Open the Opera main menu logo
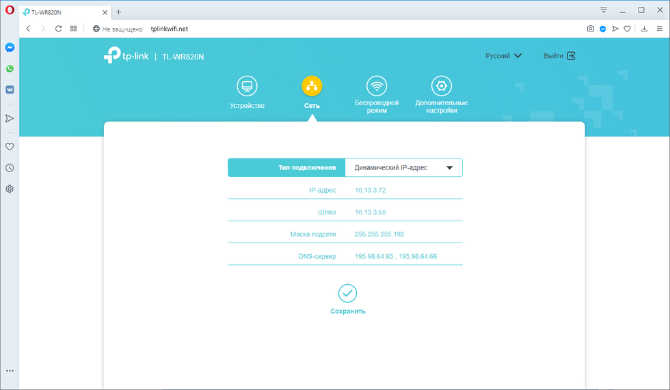670x390 pixels. 10,10
